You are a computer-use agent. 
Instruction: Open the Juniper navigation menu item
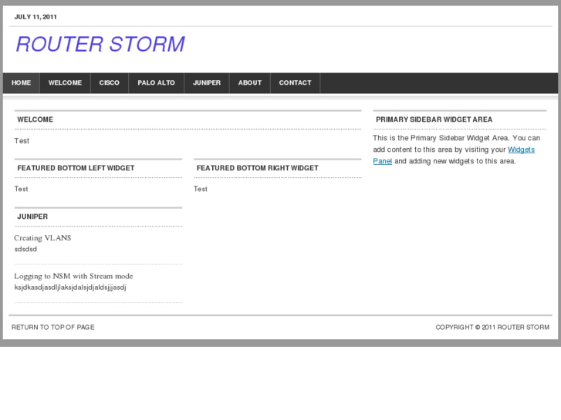click(x=207, y=83)
